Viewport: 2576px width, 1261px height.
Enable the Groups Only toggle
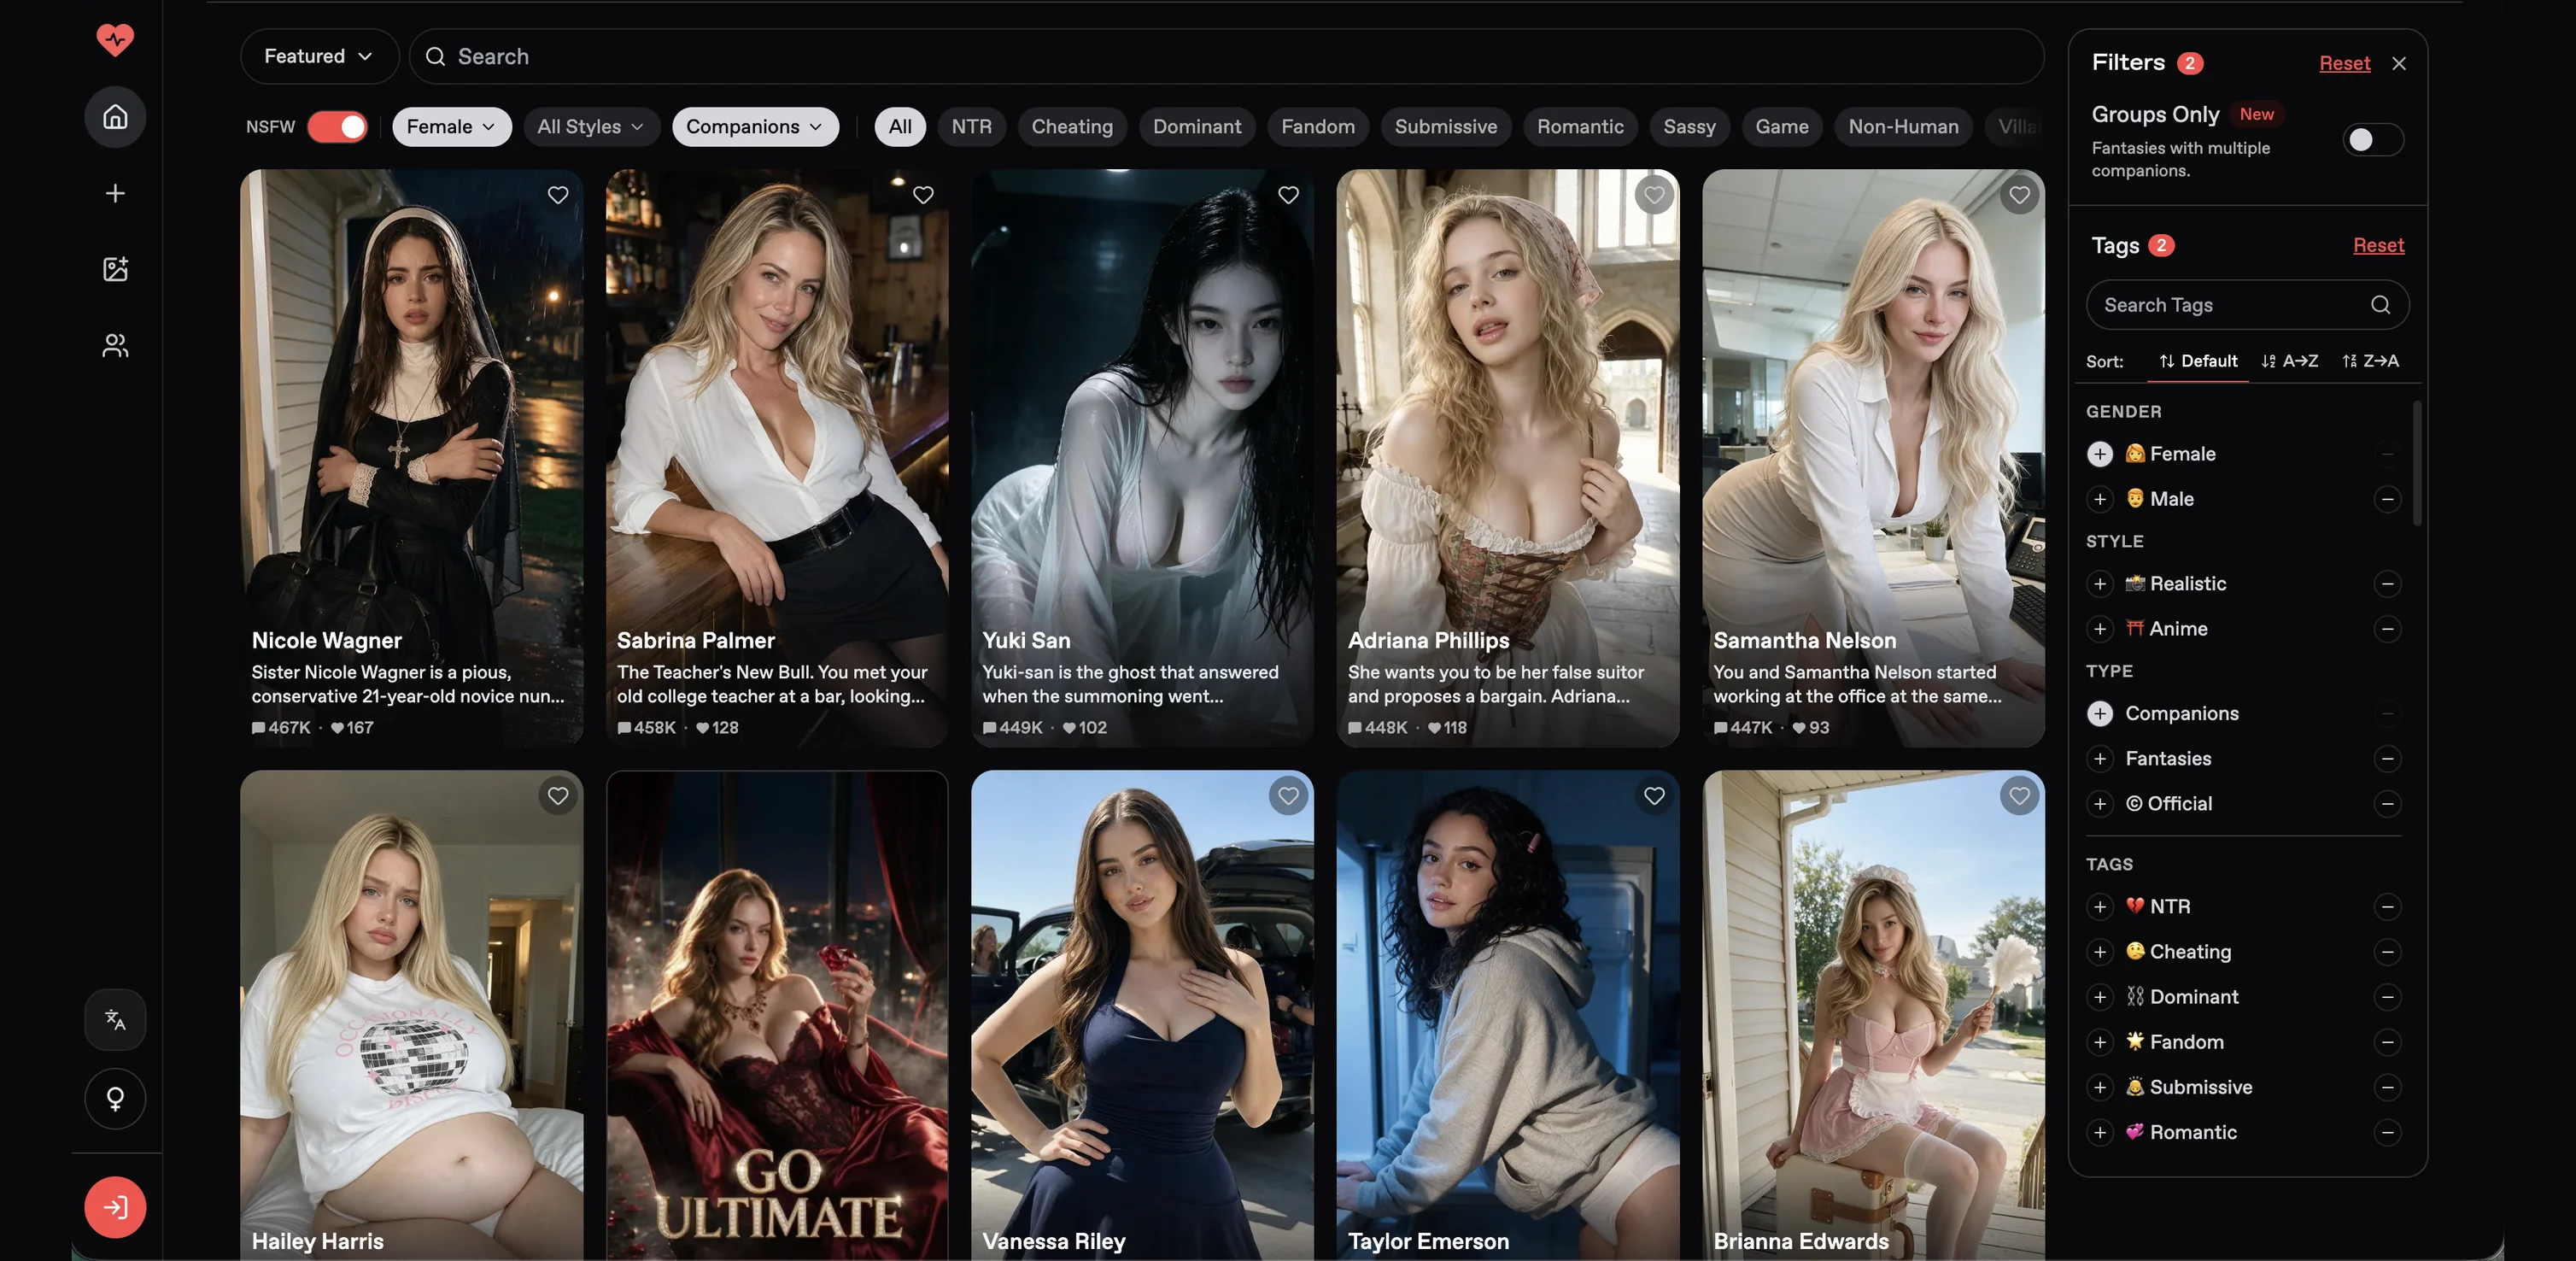[x=2373, y=140]
